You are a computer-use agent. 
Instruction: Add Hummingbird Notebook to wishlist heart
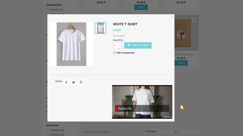194,20
